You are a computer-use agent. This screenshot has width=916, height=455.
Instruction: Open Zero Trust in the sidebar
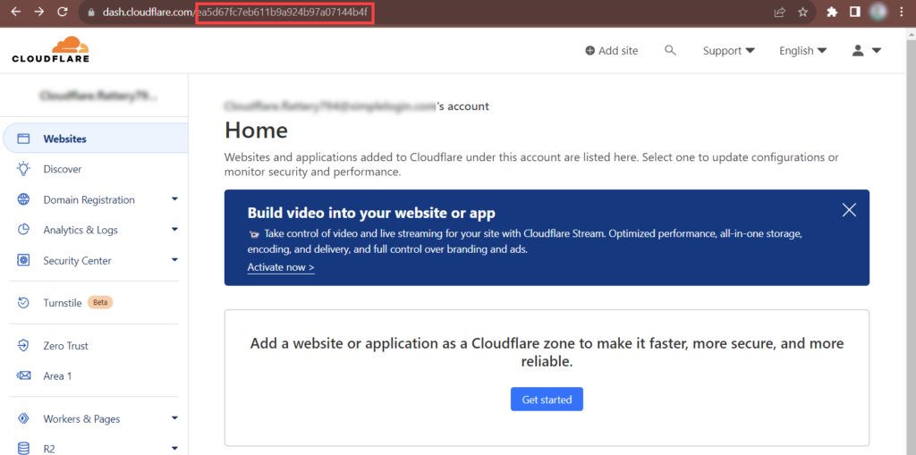(65, 346)
